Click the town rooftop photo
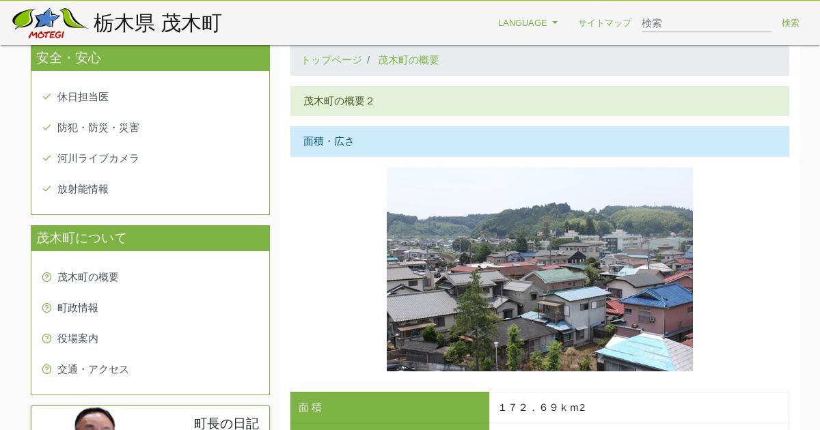820x430 pixels. tap(540, 269)
